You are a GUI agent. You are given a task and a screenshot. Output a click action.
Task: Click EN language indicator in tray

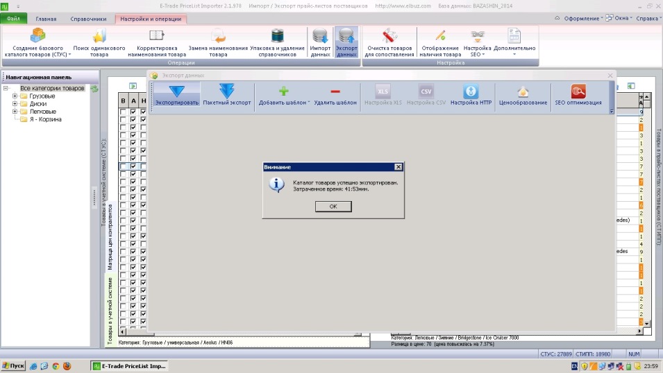(x=575, y=366)
